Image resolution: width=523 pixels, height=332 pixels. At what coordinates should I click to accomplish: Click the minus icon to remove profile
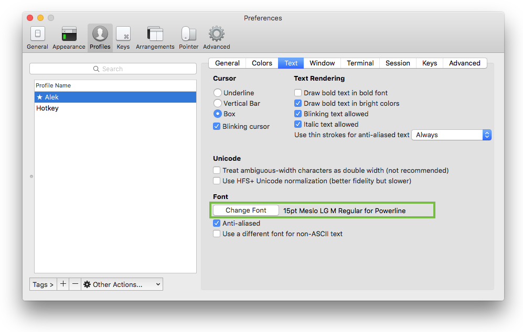click(x=75, y=284)
